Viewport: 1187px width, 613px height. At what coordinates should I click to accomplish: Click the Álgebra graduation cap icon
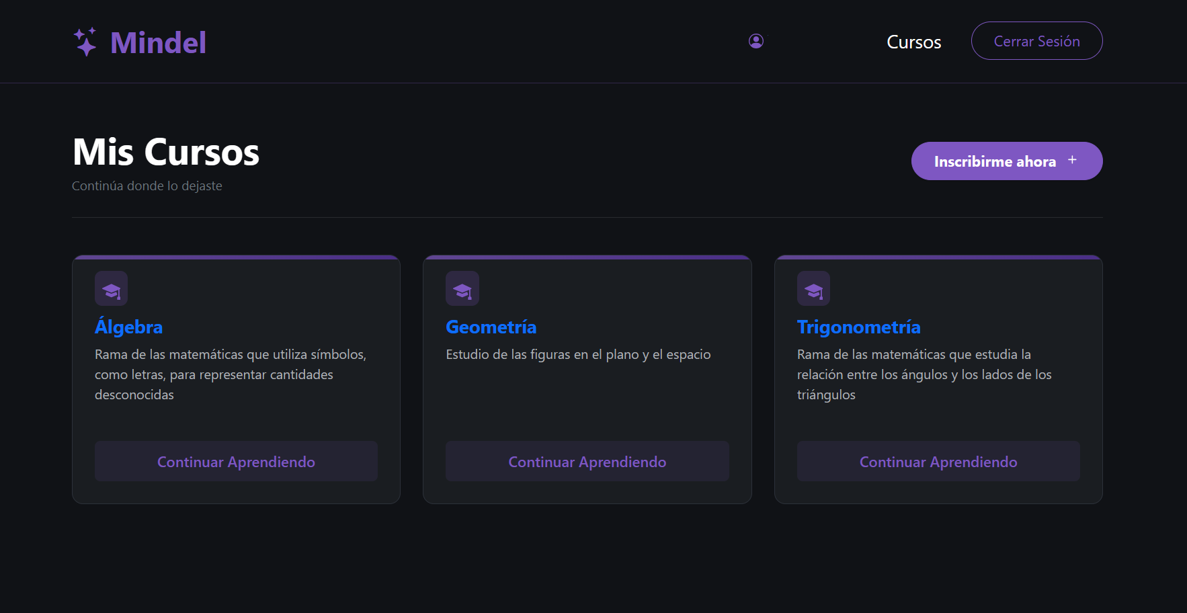(112, 289)
